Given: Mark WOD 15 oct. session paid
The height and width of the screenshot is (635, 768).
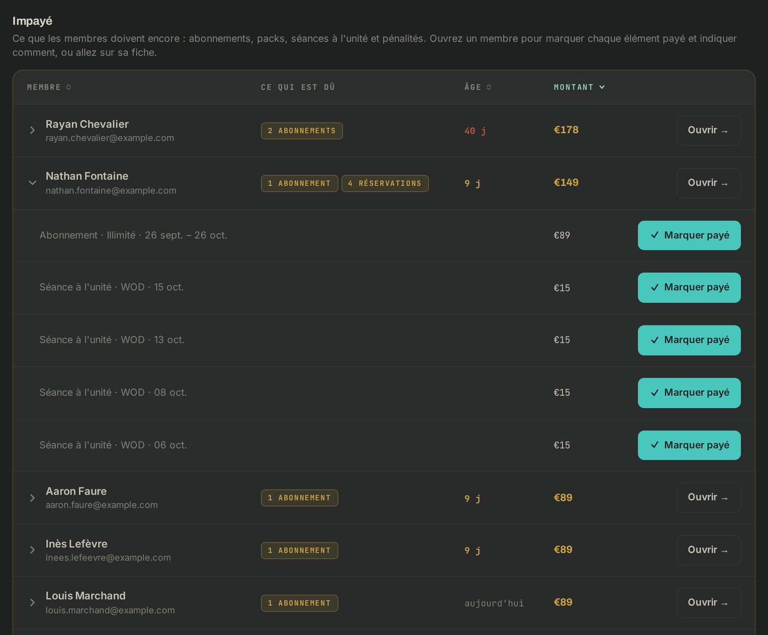Looking at the screenshot, I should [689, 288].
